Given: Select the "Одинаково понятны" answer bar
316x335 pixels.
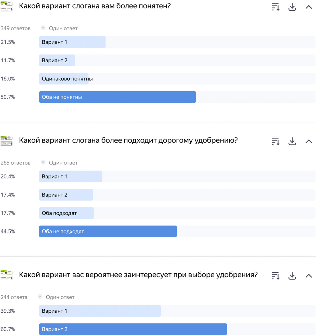Looking at the screenshot, I should point(64,79).
